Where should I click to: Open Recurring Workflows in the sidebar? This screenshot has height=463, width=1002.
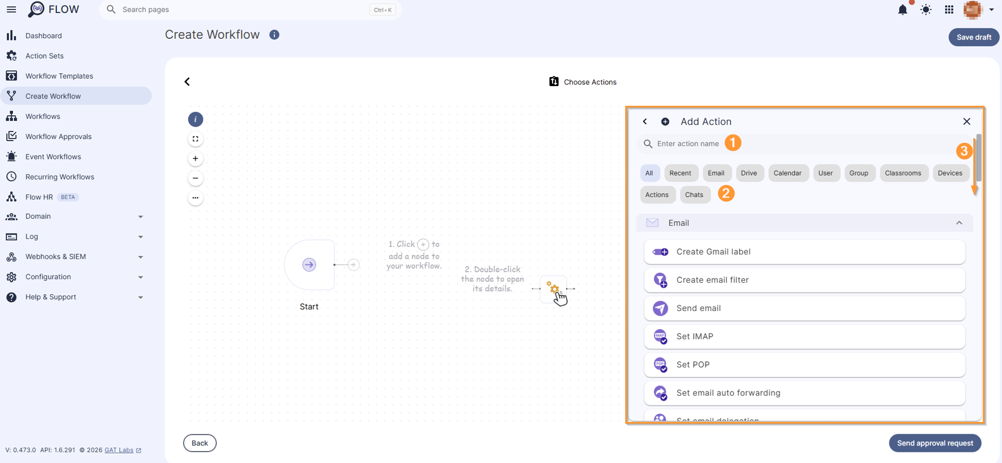click(76, 177)
